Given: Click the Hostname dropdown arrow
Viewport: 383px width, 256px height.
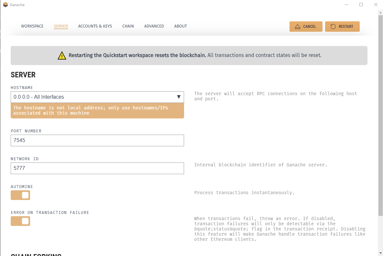Looking at the screenshot, I should (x=179, y=97).
